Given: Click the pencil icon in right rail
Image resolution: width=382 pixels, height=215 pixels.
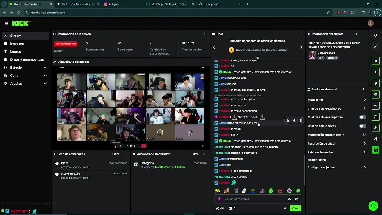Looking at the screenshot, I should pyautogui.click(x=375, y=47).
